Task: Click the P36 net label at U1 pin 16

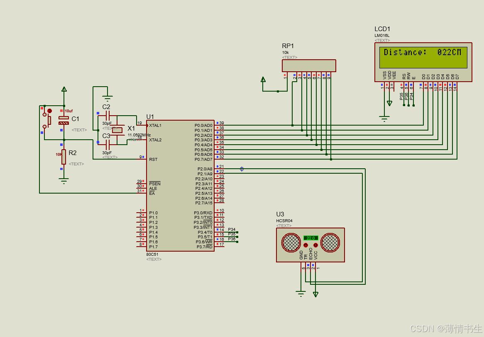Action: (x=232, y=239)
